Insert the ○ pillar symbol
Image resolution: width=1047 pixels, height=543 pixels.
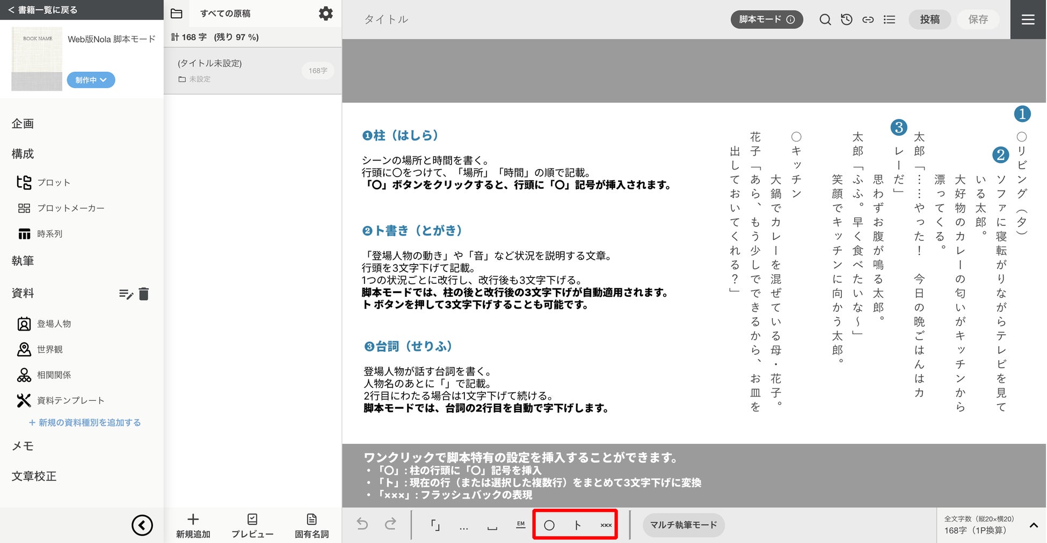549,525
